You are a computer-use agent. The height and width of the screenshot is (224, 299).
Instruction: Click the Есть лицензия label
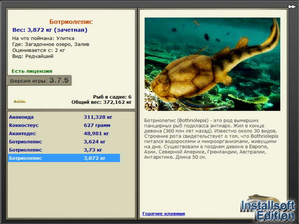tap(32, 71)
